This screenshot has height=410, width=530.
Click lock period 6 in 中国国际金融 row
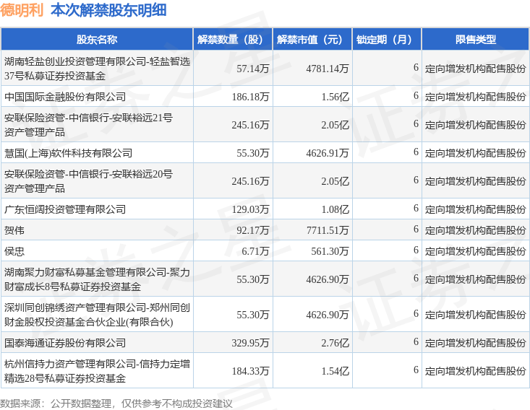click(x=416, y=96)
